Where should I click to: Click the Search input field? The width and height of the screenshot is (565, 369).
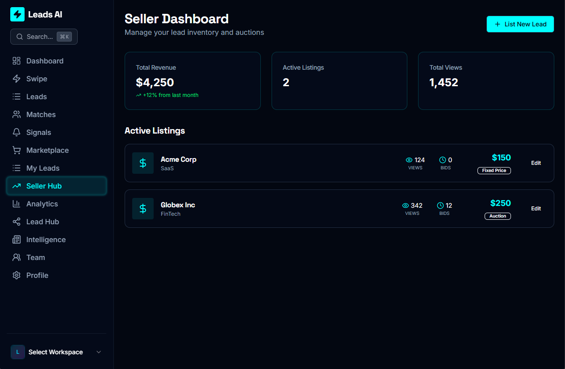pos(40,37)
